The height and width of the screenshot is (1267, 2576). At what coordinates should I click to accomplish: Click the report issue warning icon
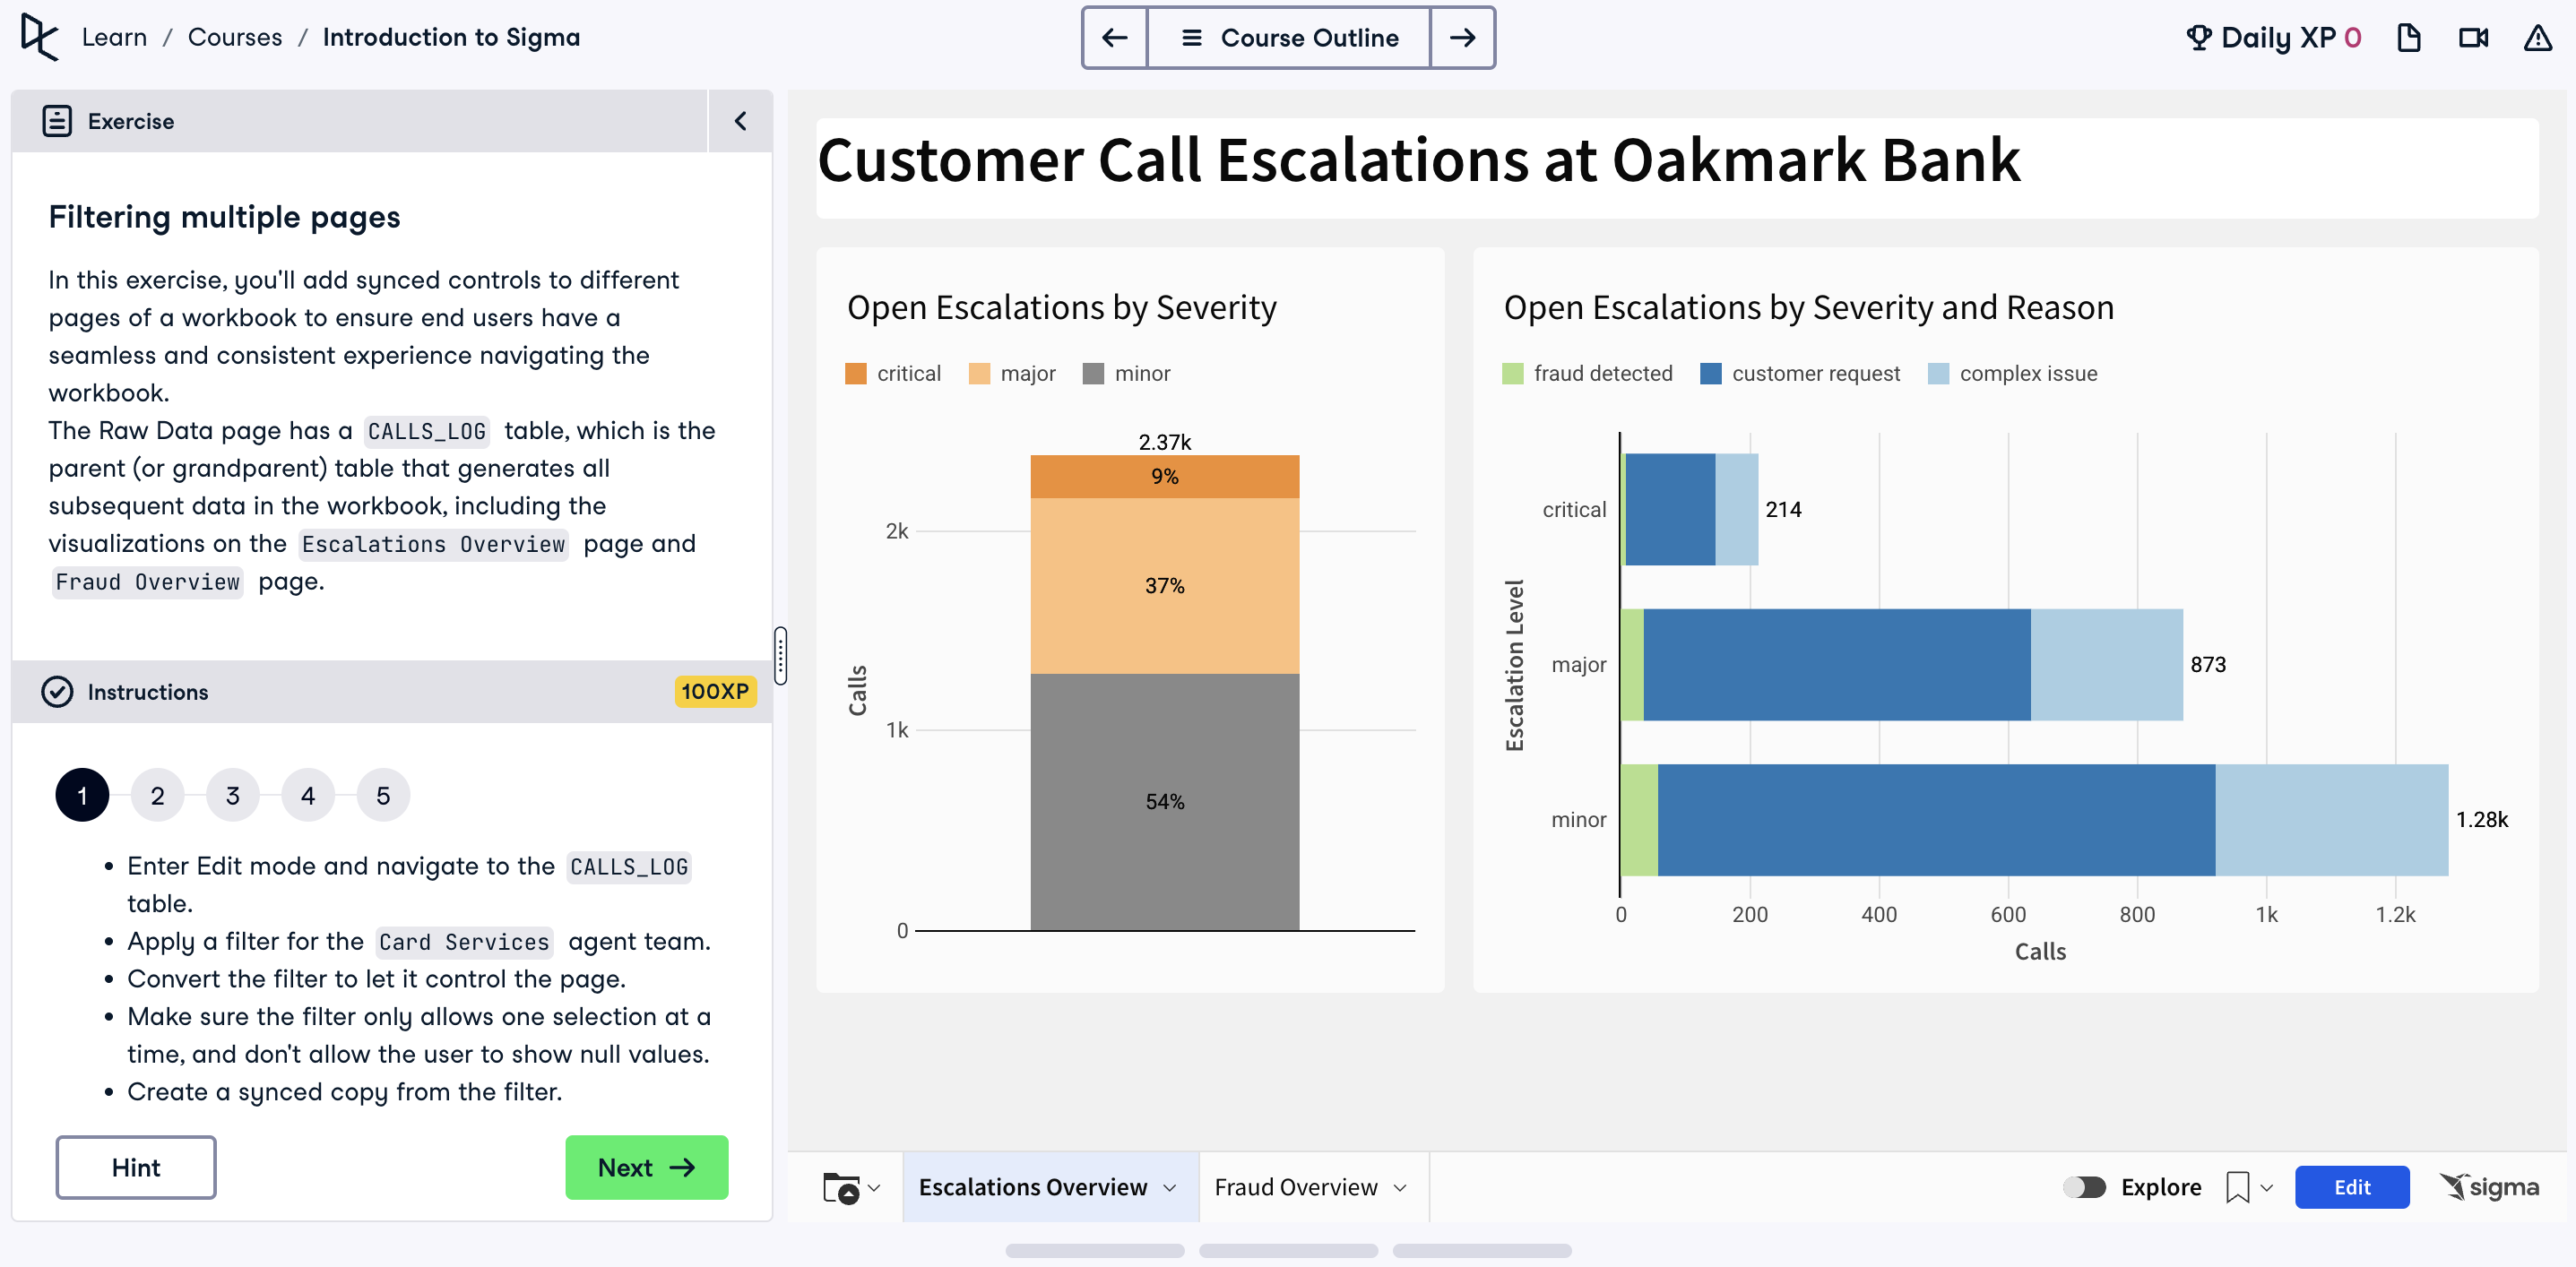(x=2537, y=38)
